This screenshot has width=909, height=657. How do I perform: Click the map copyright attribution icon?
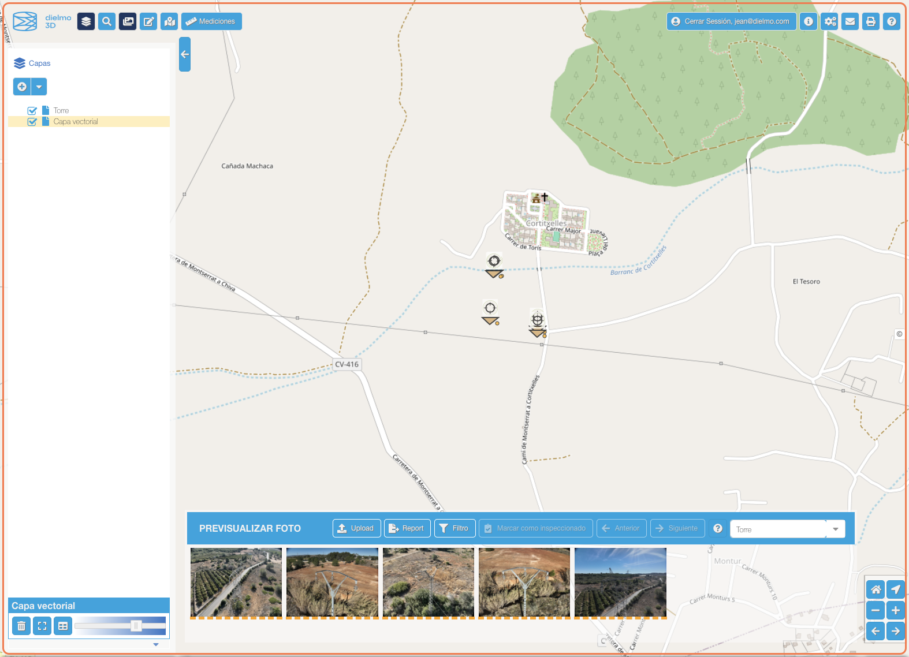coord(899,334)
